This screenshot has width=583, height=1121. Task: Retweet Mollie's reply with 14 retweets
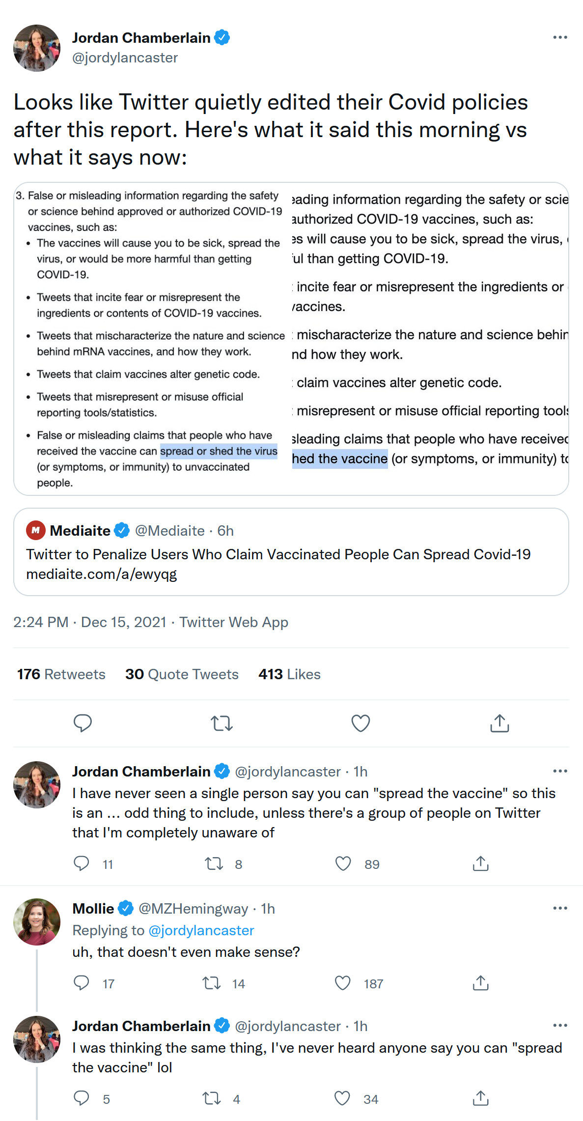(212, 983)
